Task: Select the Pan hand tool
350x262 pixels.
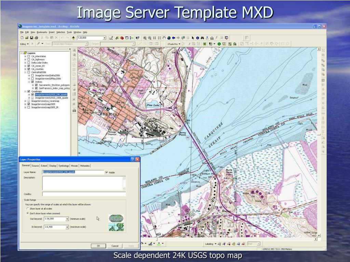Action: (x=164, y=38)
